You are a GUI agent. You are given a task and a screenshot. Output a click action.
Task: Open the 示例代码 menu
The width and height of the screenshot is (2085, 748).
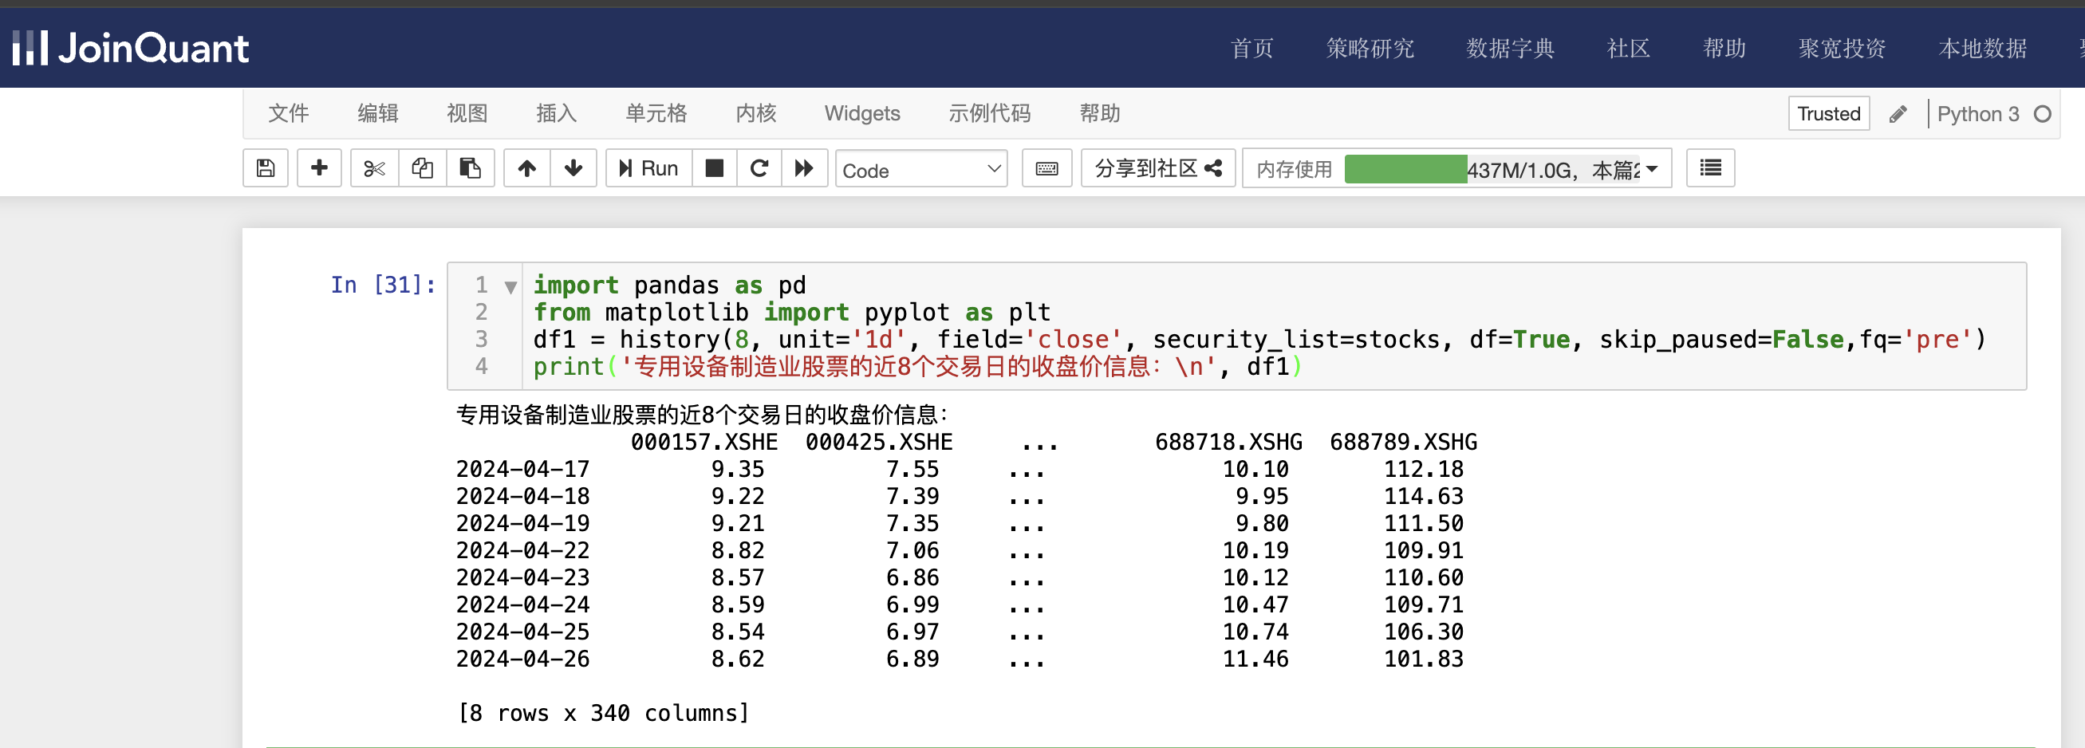point(989,113)
